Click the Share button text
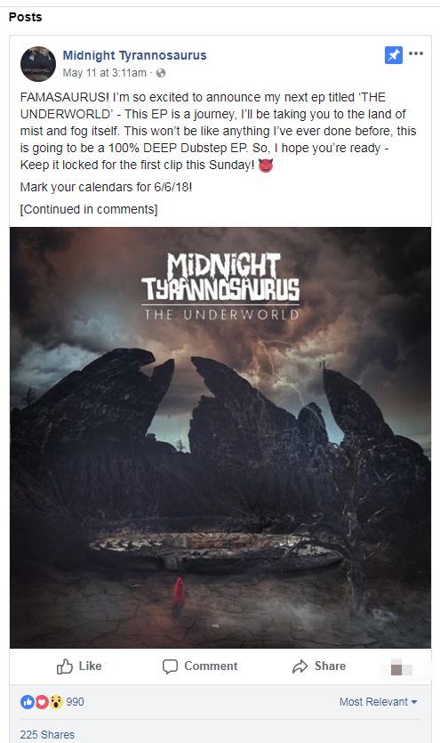 point(331,666)
